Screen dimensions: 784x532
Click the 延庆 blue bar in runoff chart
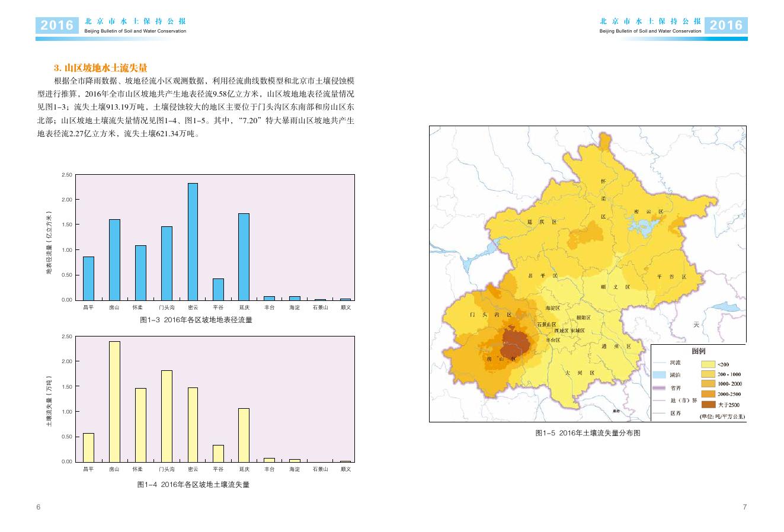point(244,257)
